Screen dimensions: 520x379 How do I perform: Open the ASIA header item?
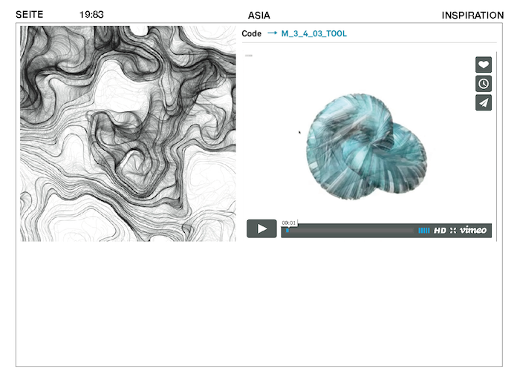tap(259, 16)
